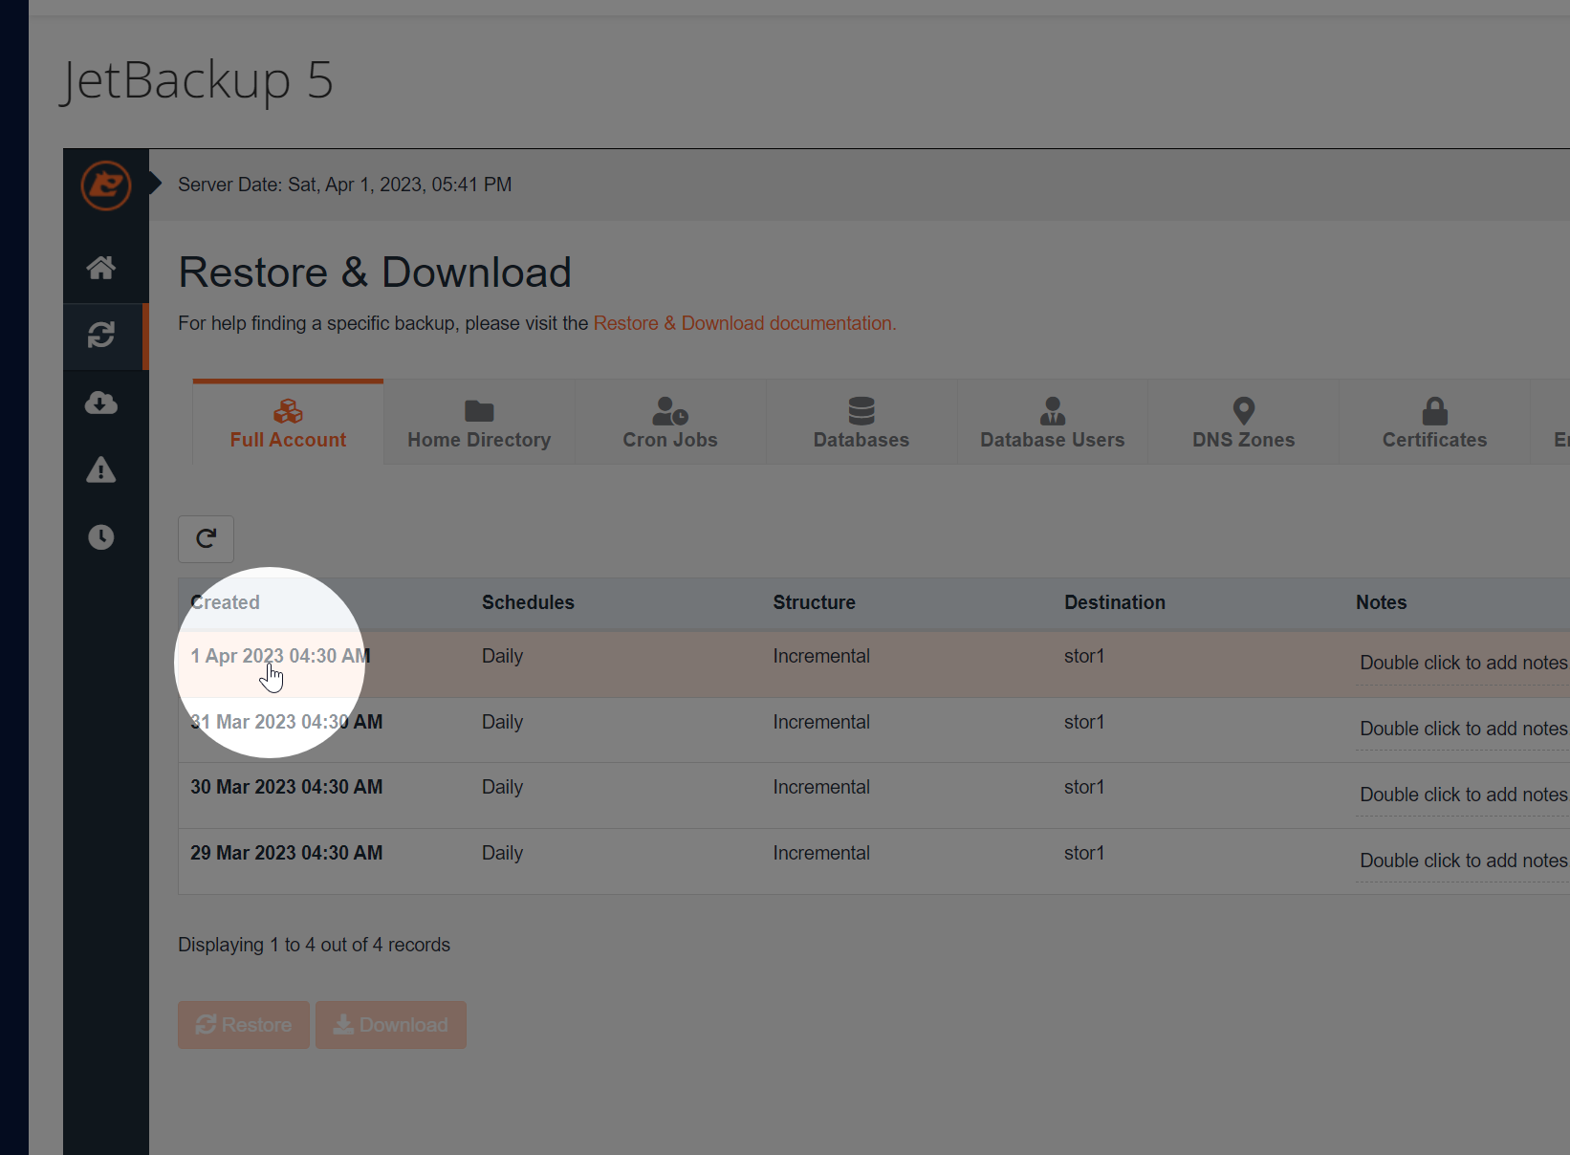This screenshot has width=1570, height=1155.
Task: Open the queue clock sidebar icon
Action: pos(101,537)
